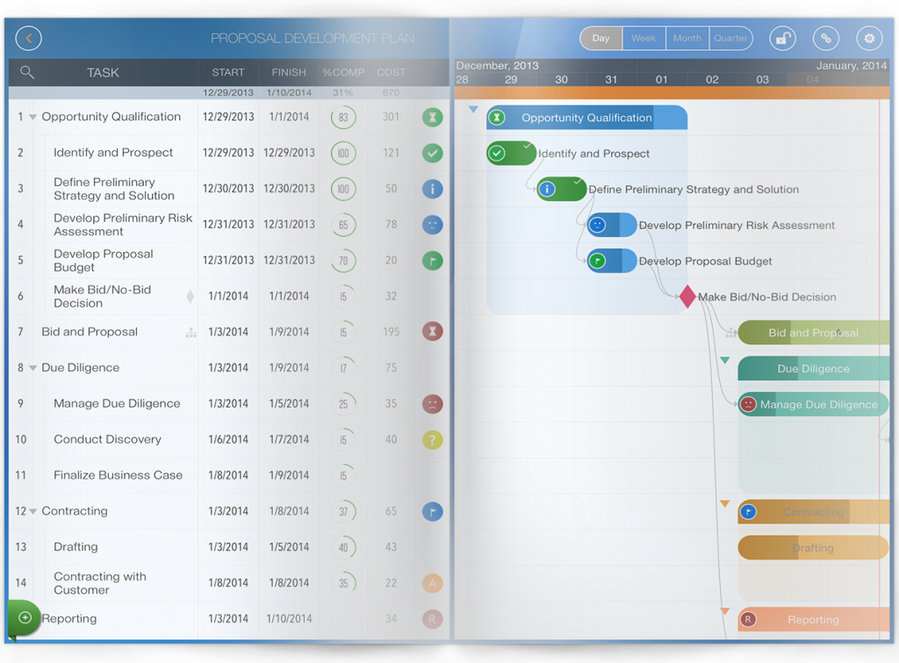This screenshot has width=899, height=663.
Task: Toggle the lock icon in the toolbar
Action: click(x=782, y=39)
